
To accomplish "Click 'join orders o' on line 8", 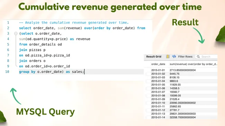I will [32, 61].
